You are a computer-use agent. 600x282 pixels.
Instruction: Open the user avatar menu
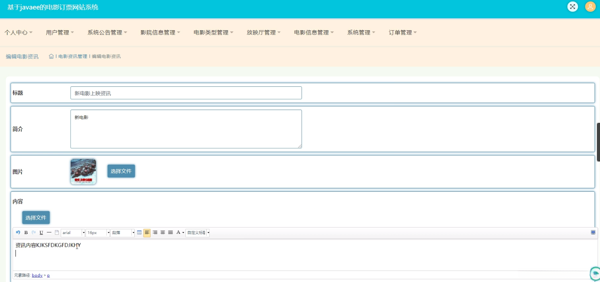(x=590, y=7)
